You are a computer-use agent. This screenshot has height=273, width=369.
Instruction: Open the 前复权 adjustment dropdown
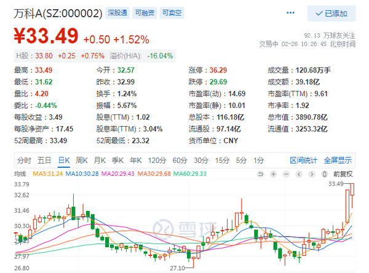tap(343, 174)
